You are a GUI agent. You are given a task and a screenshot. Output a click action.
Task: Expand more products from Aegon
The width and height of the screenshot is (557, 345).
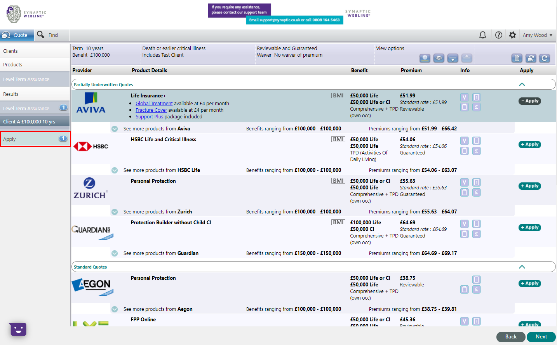[115, 309]
